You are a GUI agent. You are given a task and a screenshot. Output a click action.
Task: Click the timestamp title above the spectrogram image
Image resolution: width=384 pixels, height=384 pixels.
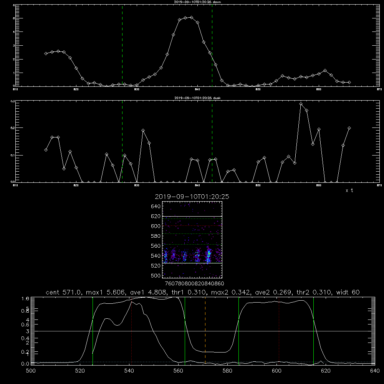(x=192, y=197)
